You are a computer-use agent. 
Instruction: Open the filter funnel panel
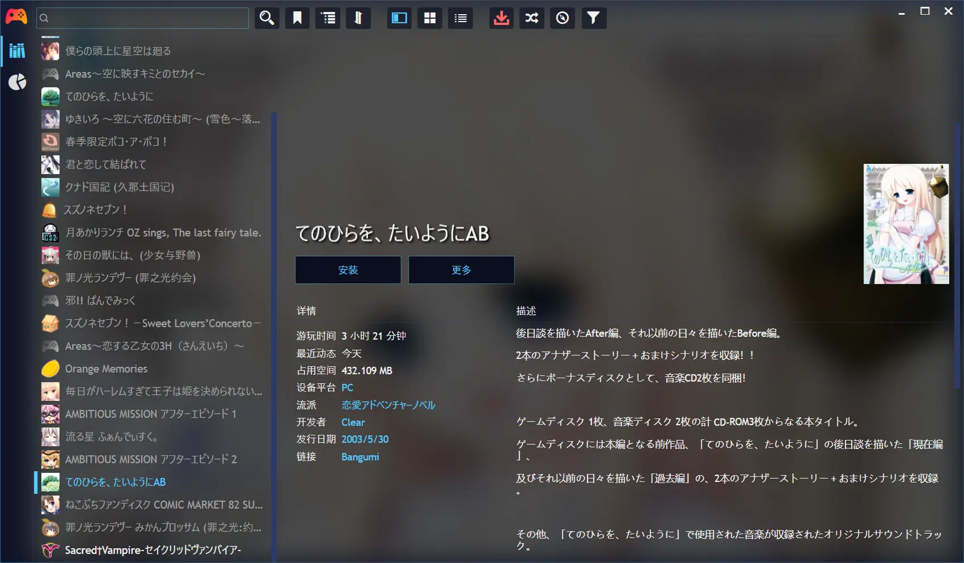tap(593, 18)
